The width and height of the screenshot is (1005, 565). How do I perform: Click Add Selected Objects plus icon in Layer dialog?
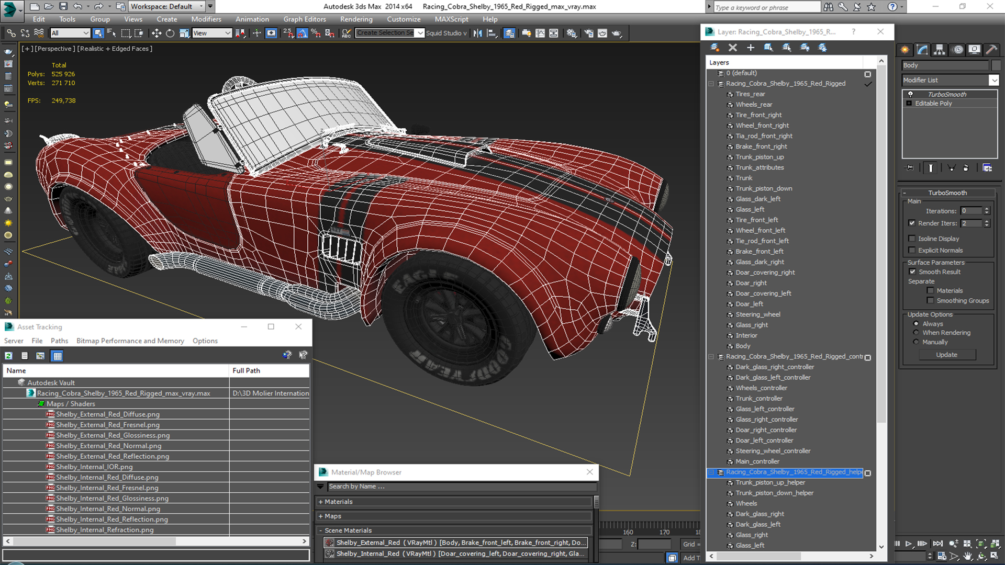pos(751,48)
